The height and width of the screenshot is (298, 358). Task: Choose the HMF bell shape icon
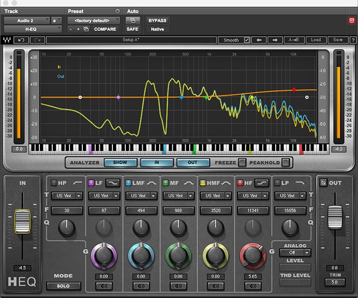tap(226, 183)
